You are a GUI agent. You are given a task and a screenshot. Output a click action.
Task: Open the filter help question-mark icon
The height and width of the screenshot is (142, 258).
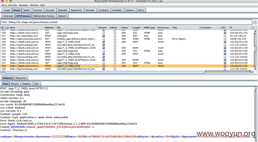click(x=255, y=22)
